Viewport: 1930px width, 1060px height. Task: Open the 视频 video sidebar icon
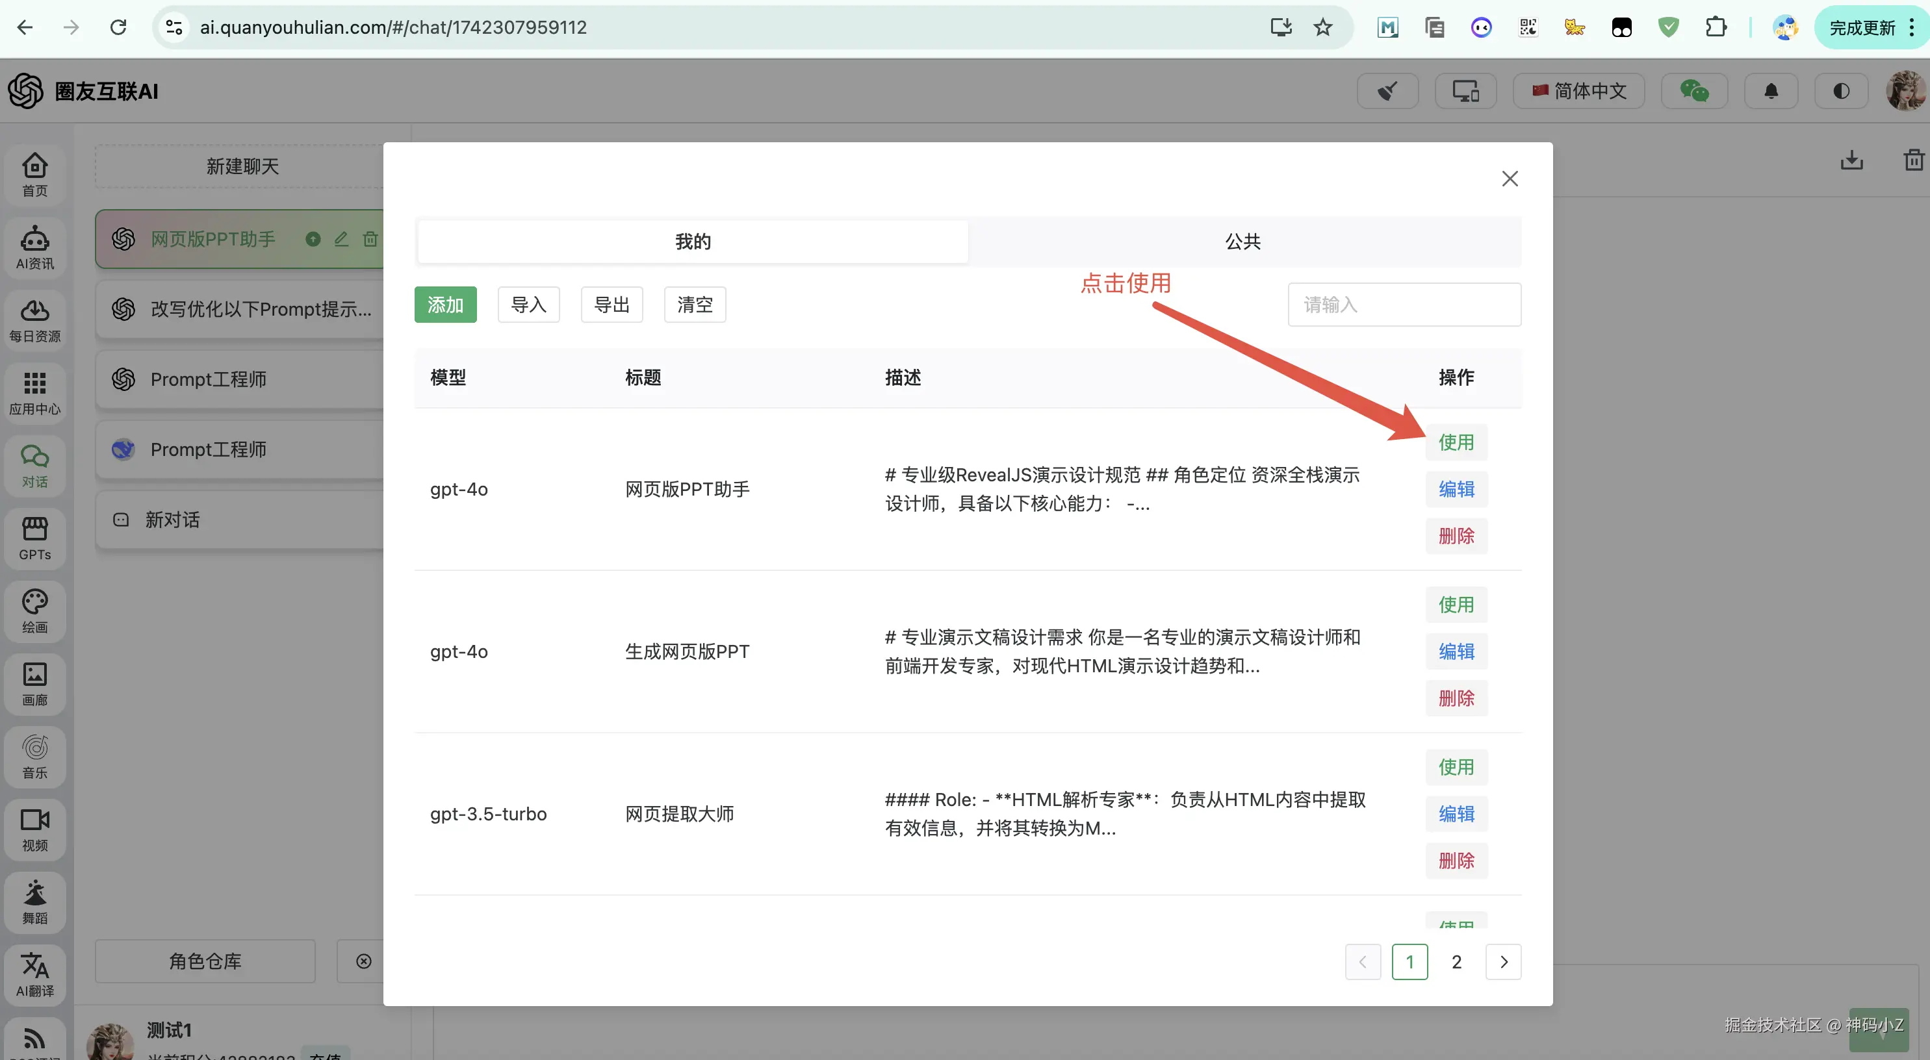click(x=34, y=829)
